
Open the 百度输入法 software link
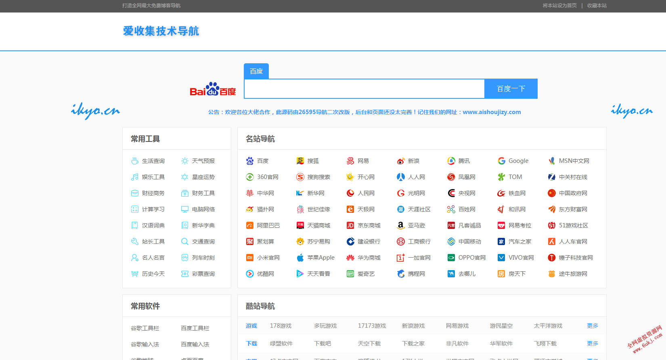coord(195,344)
